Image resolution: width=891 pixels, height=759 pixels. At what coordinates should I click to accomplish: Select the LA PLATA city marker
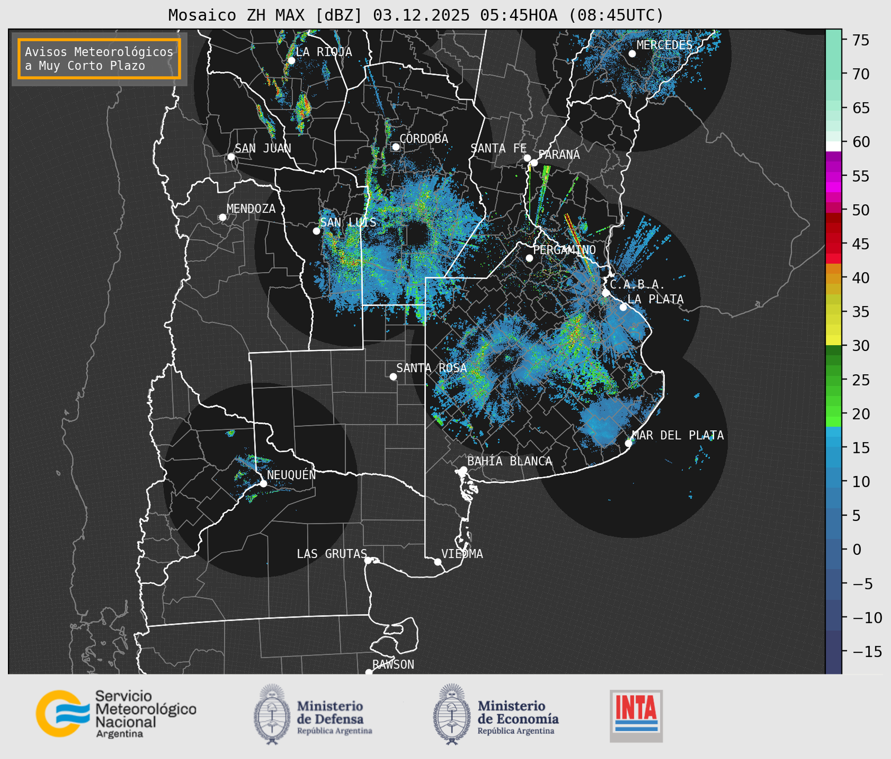[623, 307]
